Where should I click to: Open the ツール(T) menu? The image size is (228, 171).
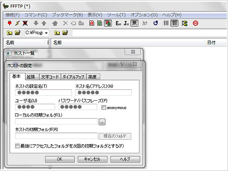[x=116, y=15]
